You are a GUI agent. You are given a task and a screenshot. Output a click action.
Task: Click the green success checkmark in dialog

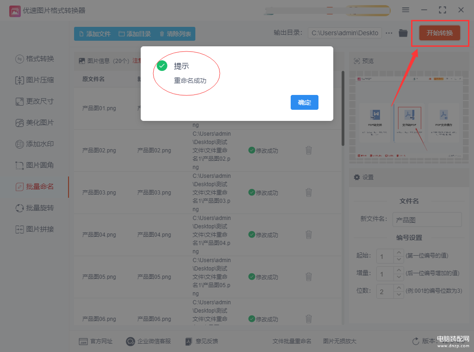pos(162,66)
